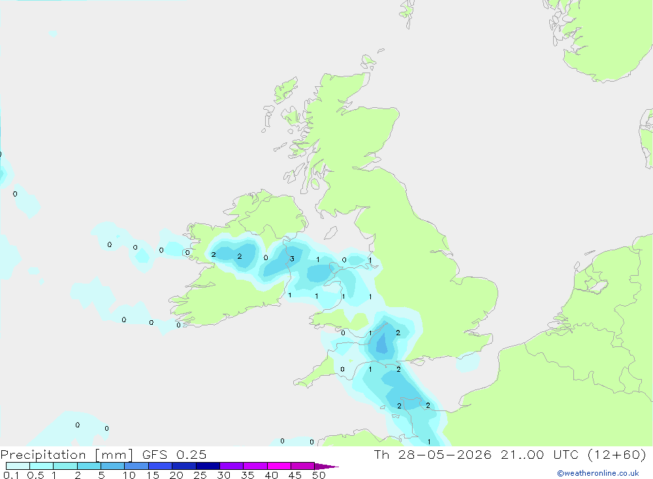653x479 pixels.
Task: Click the "Th 28-05-2026" date text
Action: 432,454
